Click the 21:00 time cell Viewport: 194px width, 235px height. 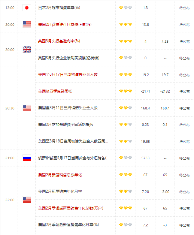(10, 158)
